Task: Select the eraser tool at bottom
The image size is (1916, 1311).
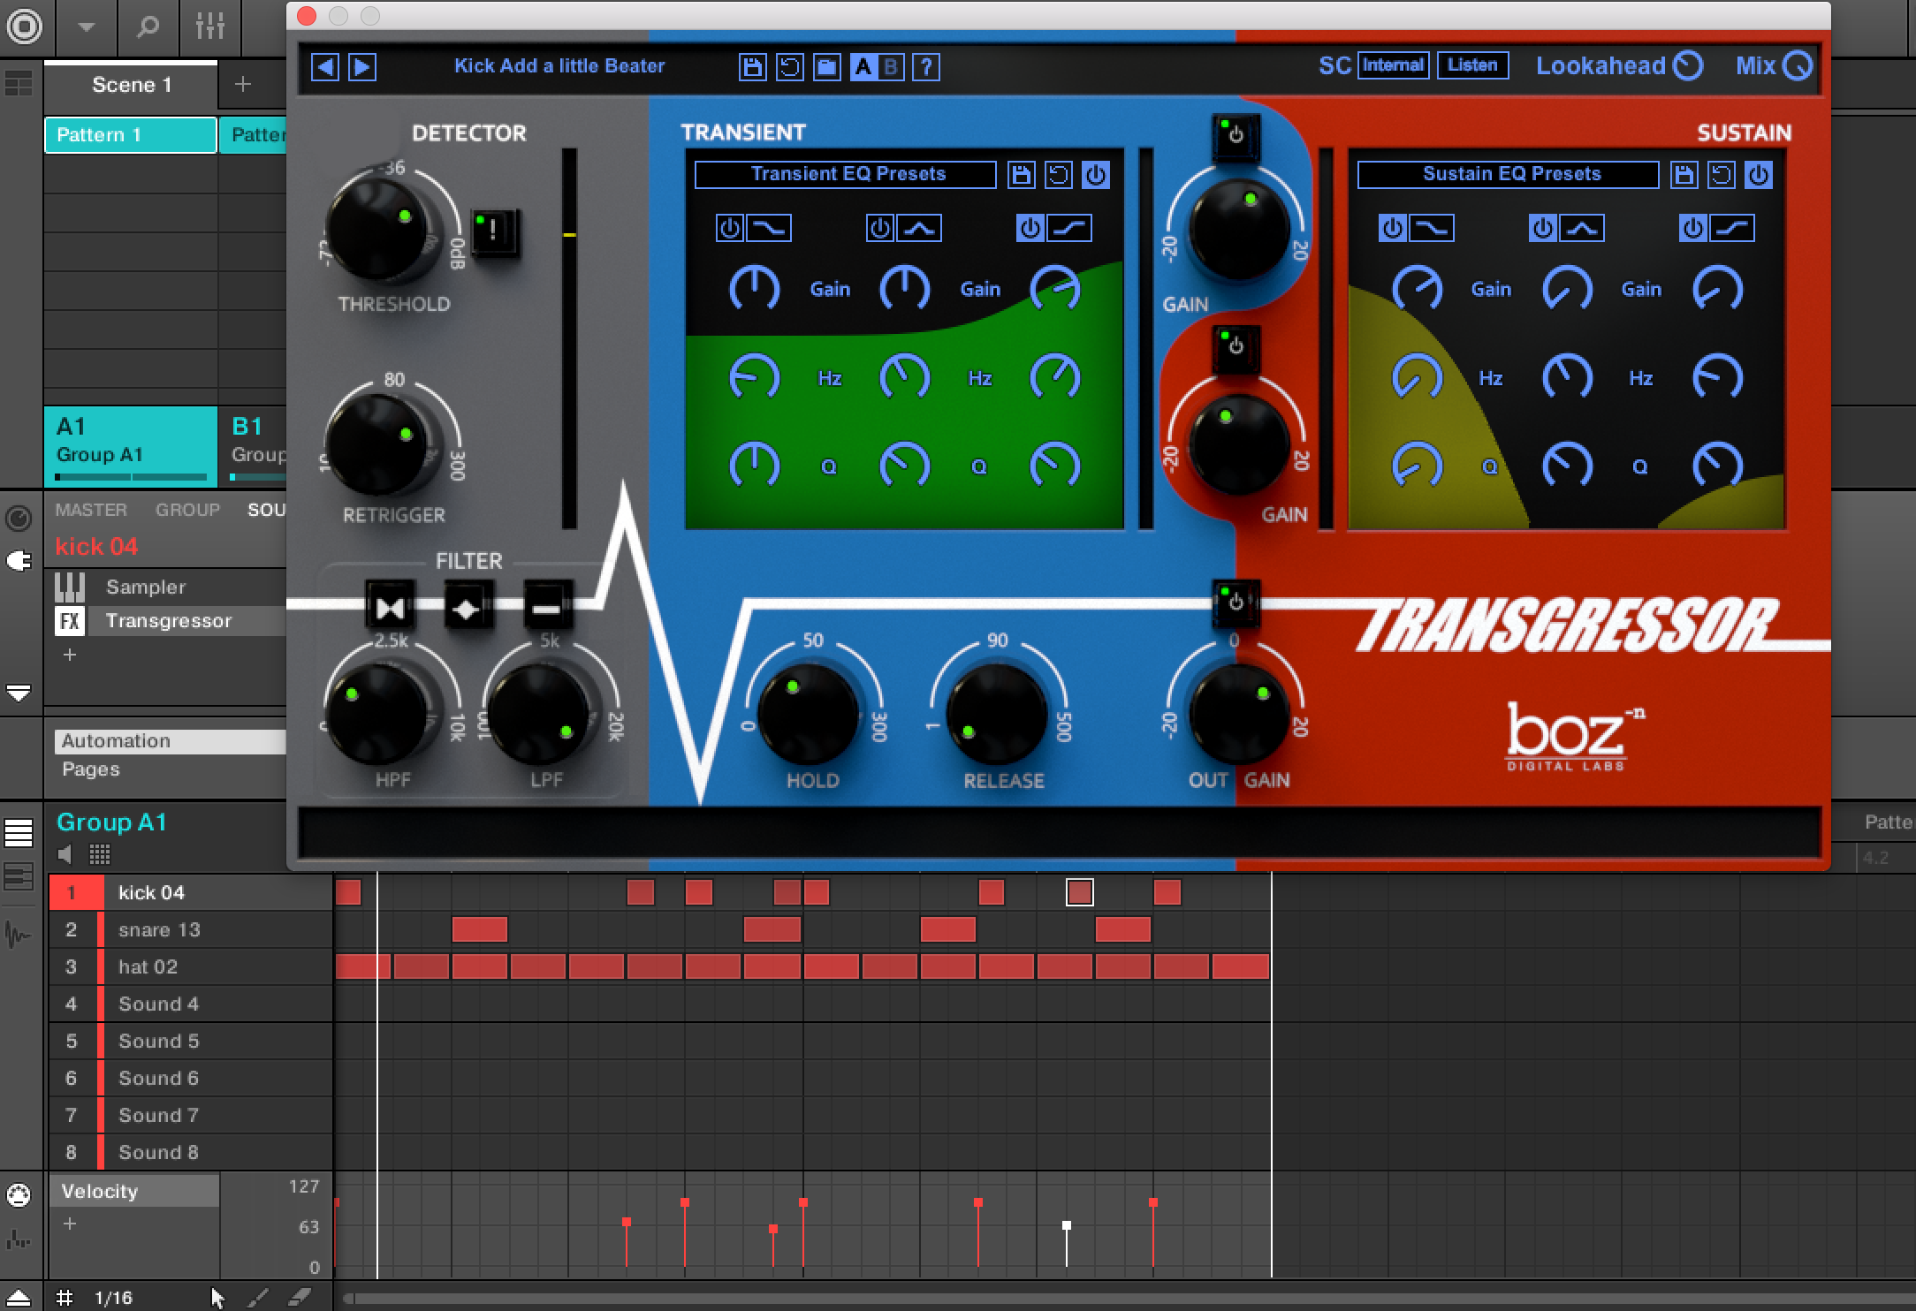Action: click(300, 1297)
